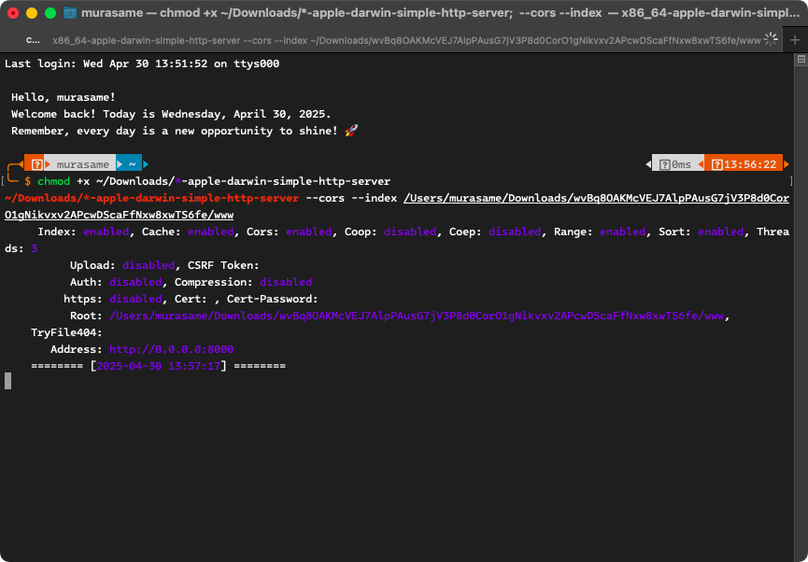The height and width of the screenshot is (562, 808).
Task: Click the chmod command text
Action: (53, 181)
